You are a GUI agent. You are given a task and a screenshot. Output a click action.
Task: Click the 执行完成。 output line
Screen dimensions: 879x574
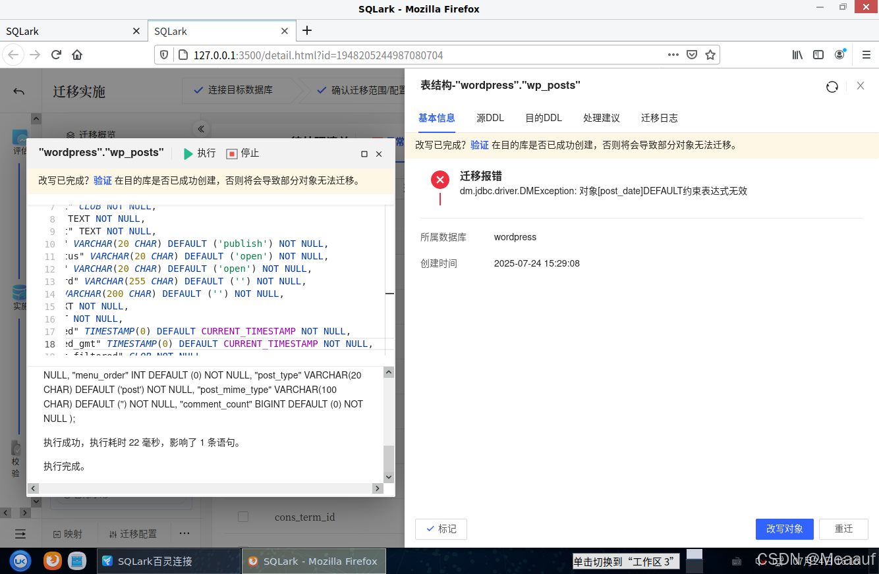click(65, 467)
